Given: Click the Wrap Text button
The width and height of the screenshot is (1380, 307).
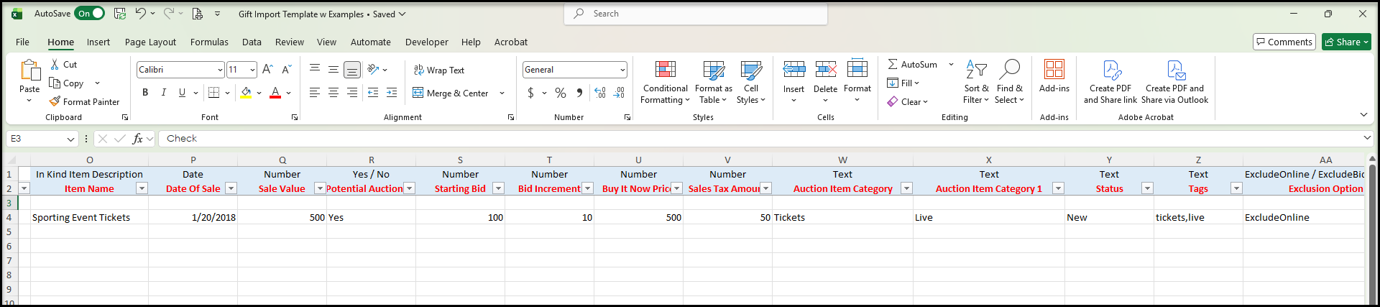Looking at the screenshot, I should 439,70.
